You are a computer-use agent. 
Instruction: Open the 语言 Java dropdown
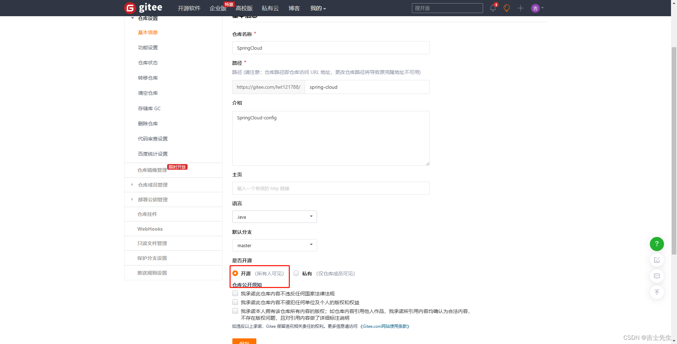click(274, 217)
